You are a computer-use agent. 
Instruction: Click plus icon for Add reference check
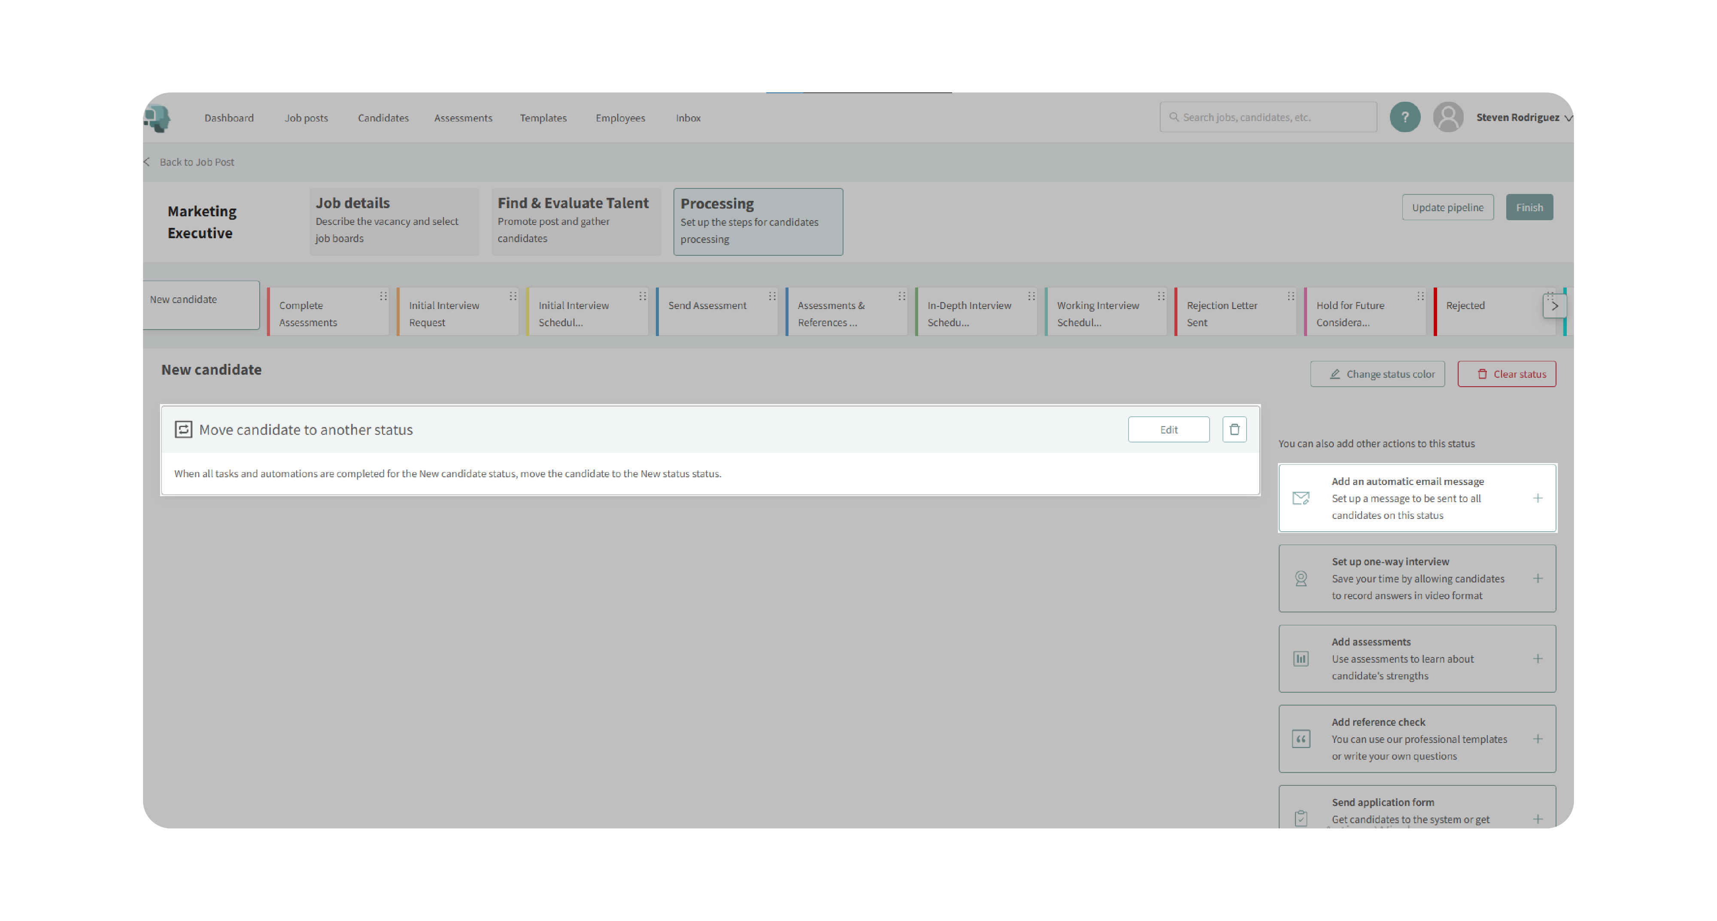tap(1537, 739)
